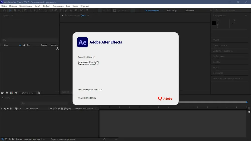Viewport: 251px width, 141px height.
Task: Open the Проект panel menu
Action: (12, 15)
